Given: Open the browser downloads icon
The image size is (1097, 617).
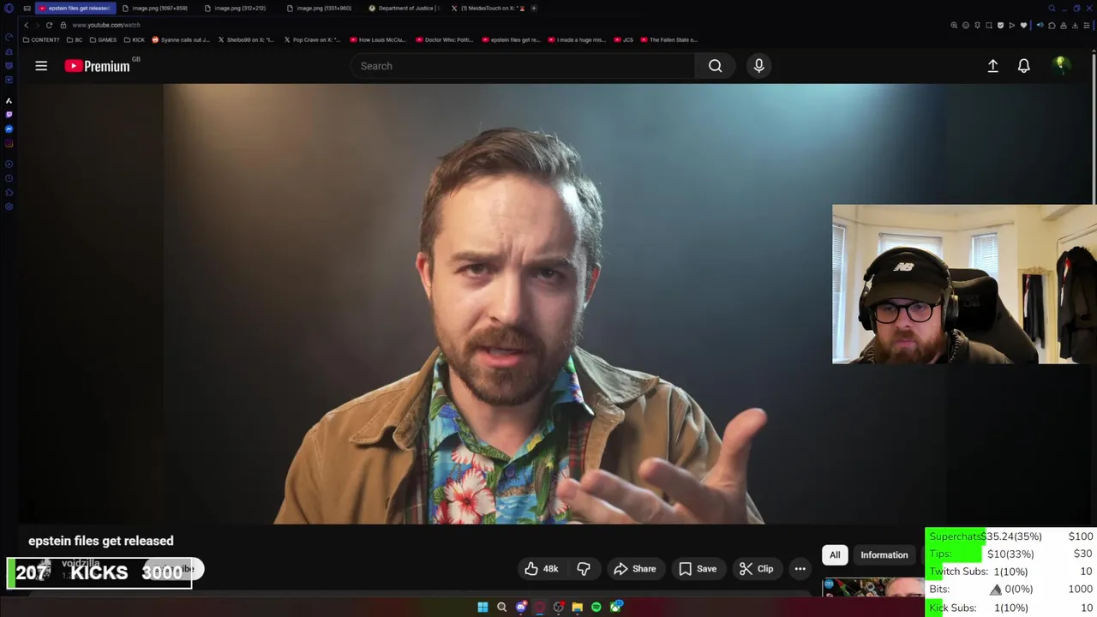Looking at the screenshot, I should pyautogui.click(x=1075, y=25).
